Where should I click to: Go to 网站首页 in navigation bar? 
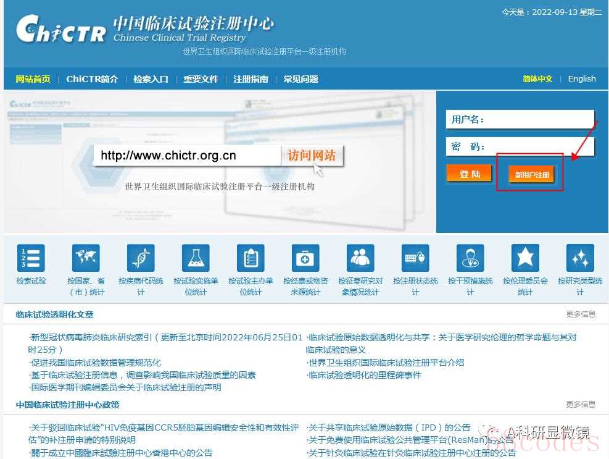click(x=33, y=79)
